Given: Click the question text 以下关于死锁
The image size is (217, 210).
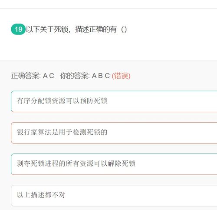Looking at the screenshot, I should [x=47, y=30].
